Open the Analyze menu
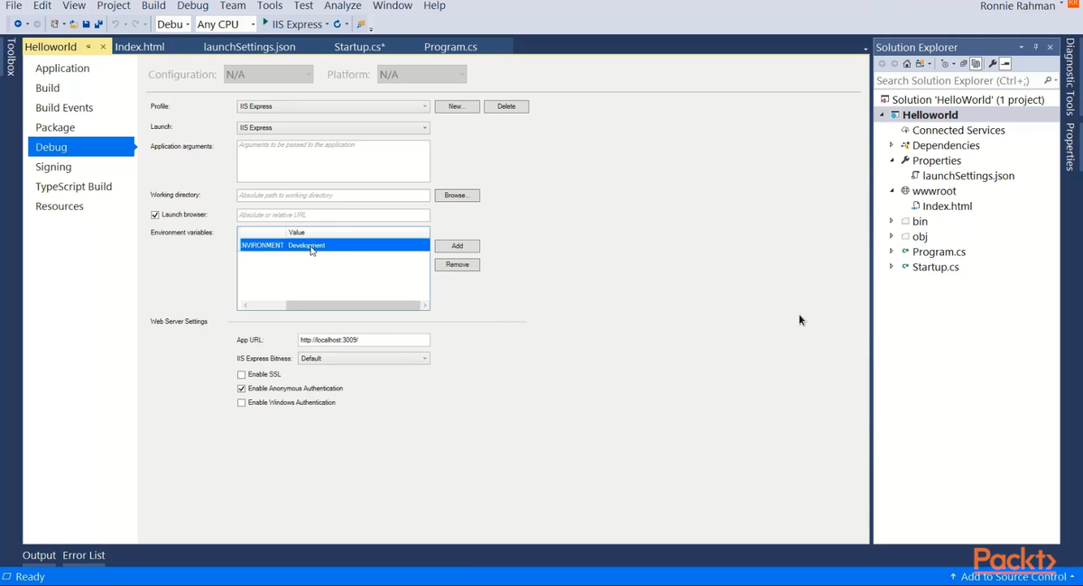The width and height of the screenshot is (1083, 586). click(x=342, y=5)
